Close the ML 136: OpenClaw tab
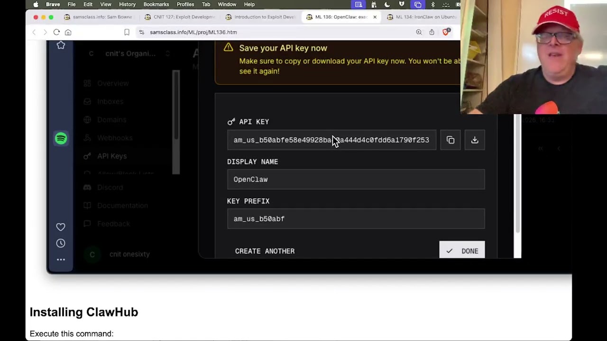The width and height of the screenshot is (607, 341). tap(375, 17)
